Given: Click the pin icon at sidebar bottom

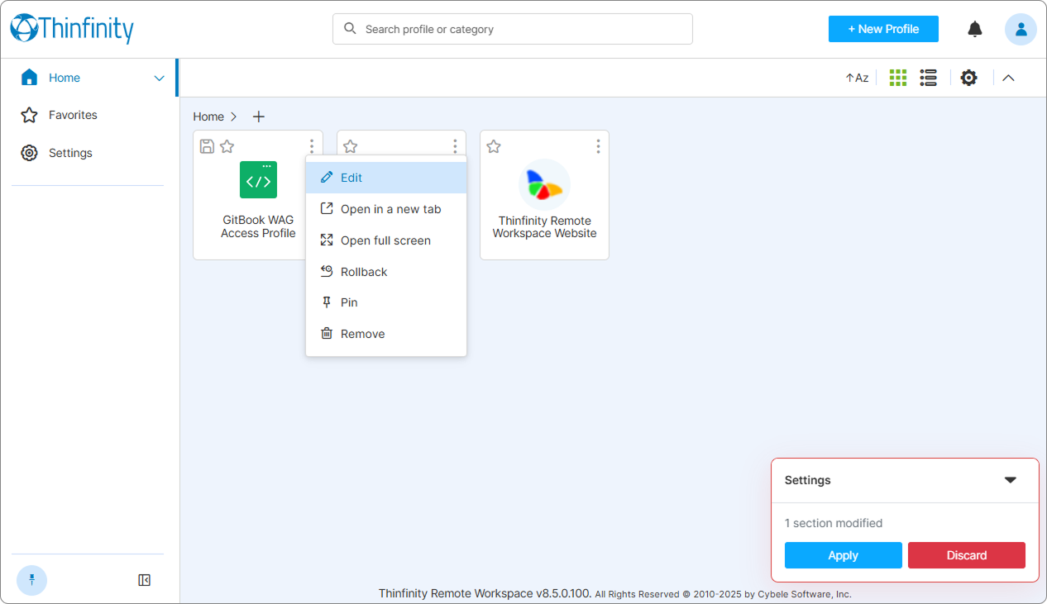Looking at the screenshot, I should (32, 580).
